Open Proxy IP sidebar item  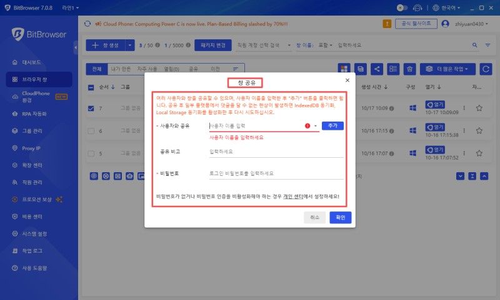tap(31, 148)
